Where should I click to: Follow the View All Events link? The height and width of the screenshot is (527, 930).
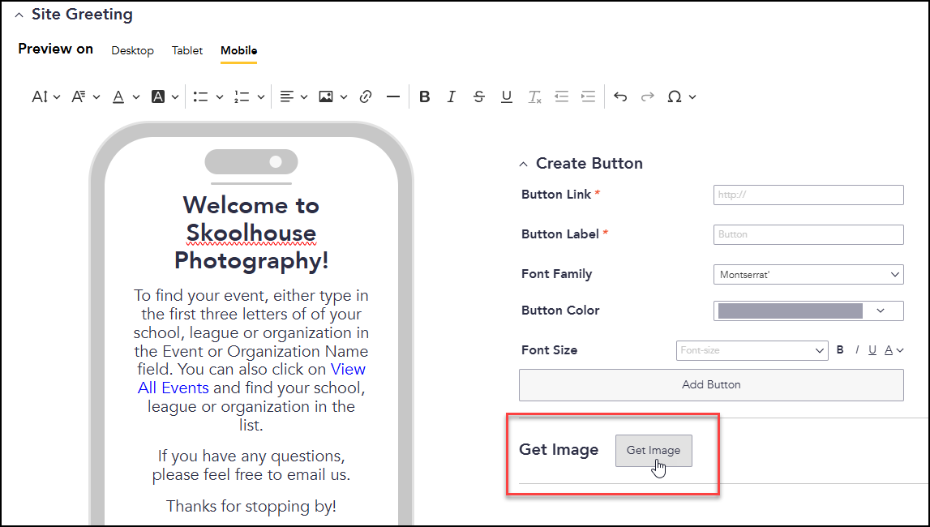[252, 378]
